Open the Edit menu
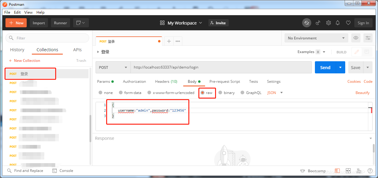Image resolution: width=378 pixels, height=178 pixels. (17, 12)
